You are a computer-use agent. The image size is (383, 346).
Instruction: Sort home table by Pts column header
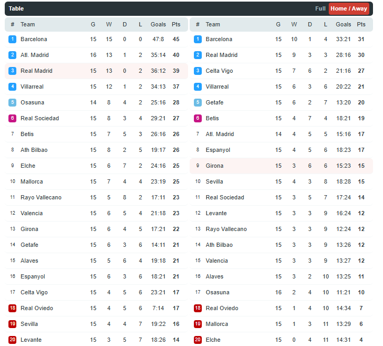[176, 24]
